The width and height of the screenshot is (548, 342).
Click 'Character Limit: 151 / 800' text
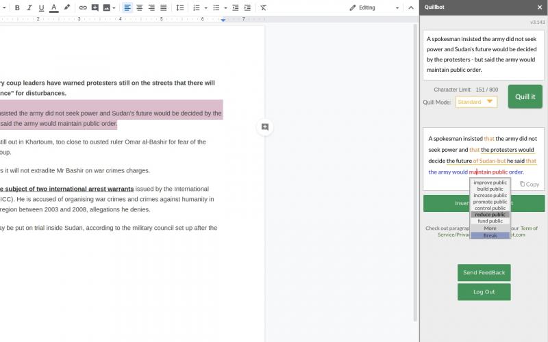466,90
